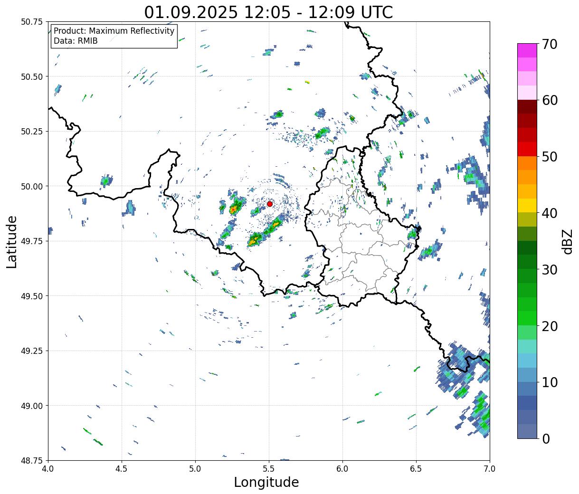
Task: Click the plot title with date and UTC time
Action: [269, 12]
